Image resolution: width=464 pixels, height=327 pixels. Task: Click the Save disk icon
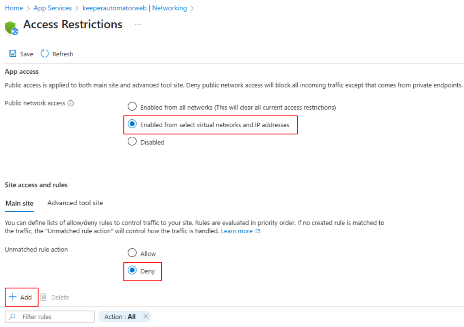pyautogui.click(x=13, y=54)
